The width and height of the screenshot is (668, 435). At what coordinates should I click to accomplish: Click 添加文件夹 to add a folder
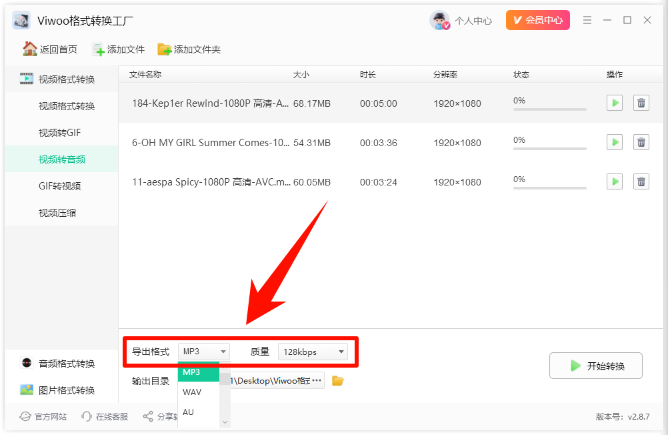click(189, 49)
